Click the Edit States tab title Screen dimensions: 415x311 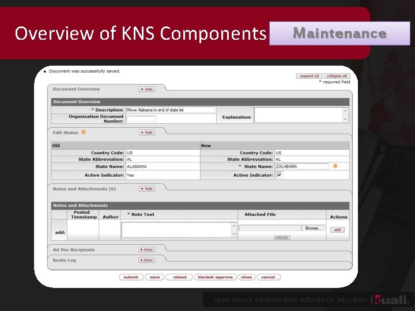(65, 132)
